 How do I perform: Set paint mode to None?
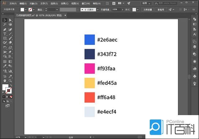pyautogui.click(x=11, y=97)
